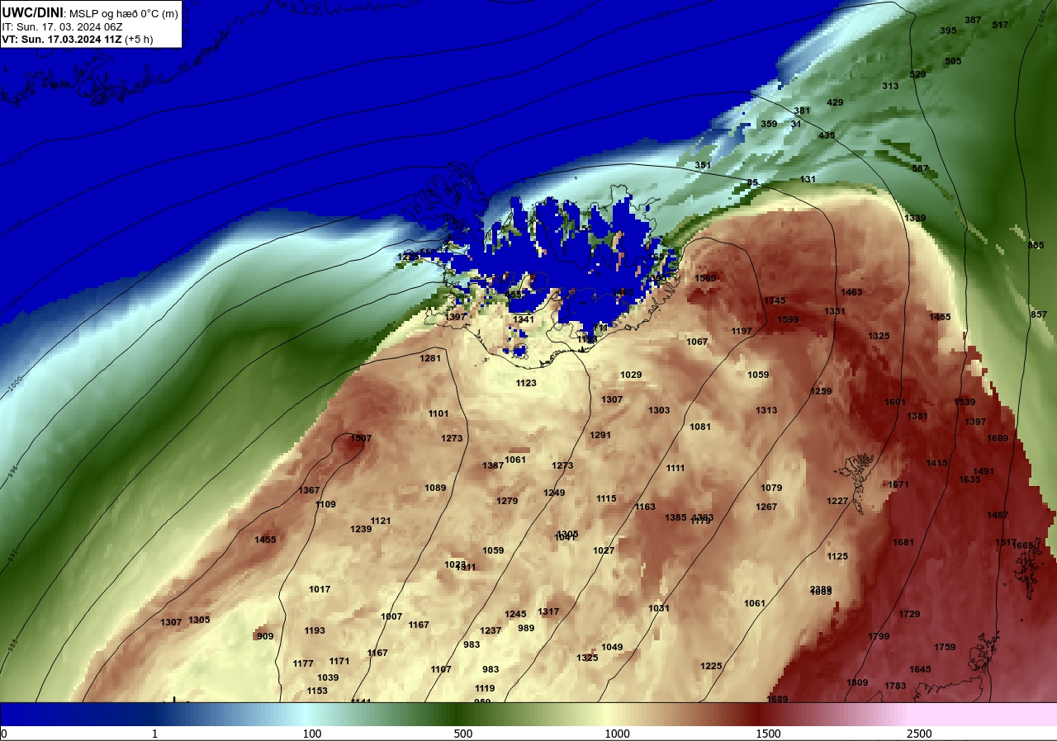Click the map value 1249
This screenshot has width=1057, height=741.
click(554, 493)
